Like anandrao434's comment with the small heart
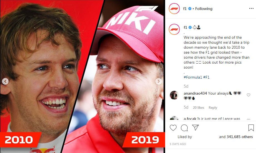 (248, 95)
